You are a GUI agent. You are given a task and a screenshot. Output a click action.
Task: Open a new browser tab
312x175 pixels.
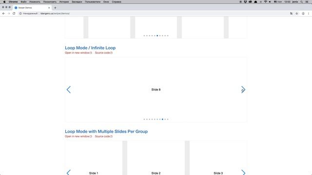click(x=55, y=8)
